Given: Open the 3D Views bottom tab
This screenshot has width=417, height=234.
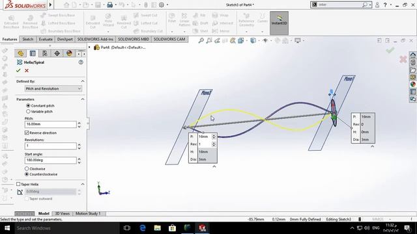Looking at the screenshot, I should coord(63,214).
